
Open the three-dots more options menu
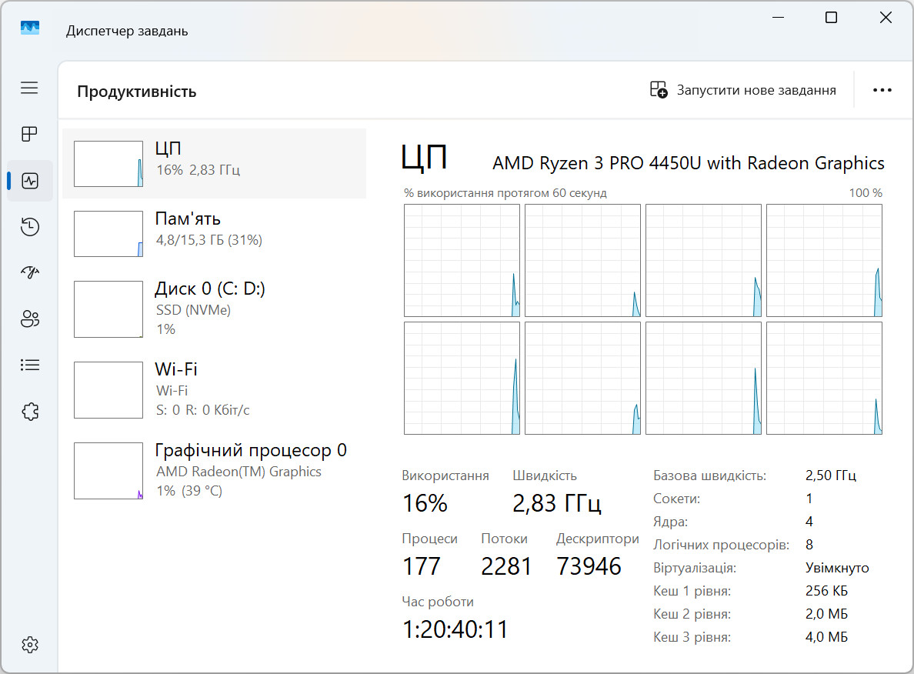882,90
